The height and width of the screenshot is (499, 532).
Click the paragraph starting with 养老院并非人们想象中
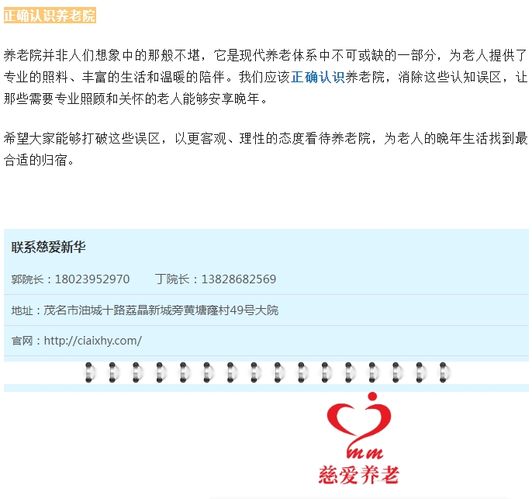click(265, 78)
